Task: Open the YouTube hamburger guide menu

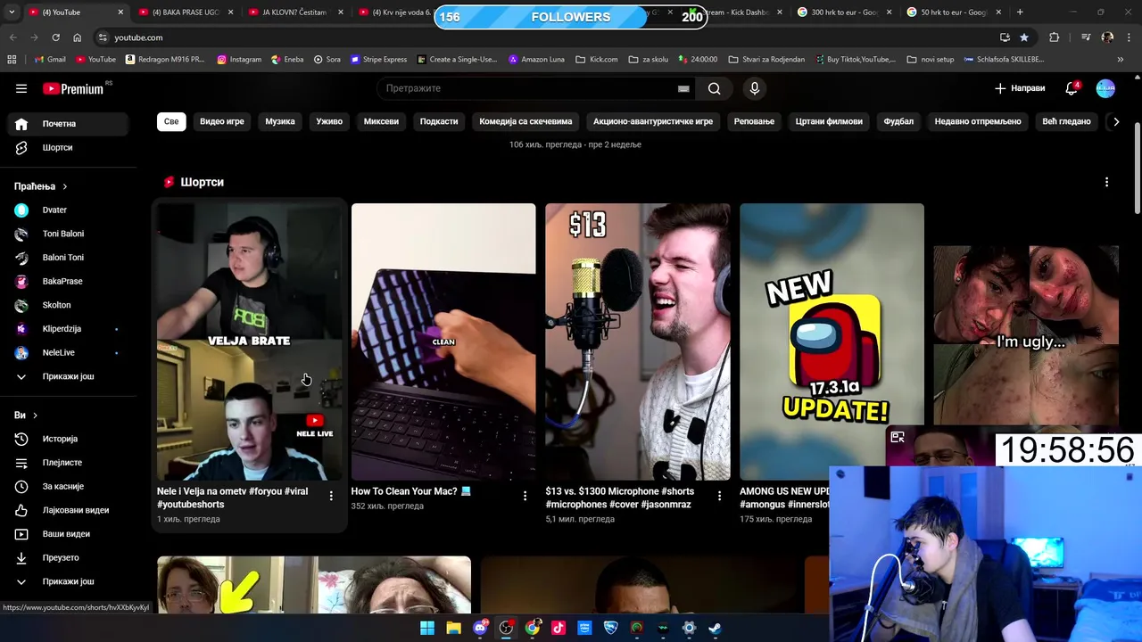Action: pyautogui.click(x=21, y=88)
